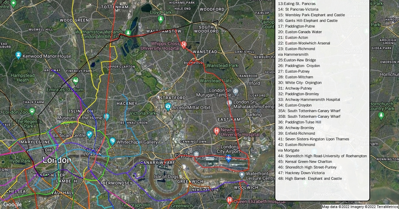Image resolution: width=399 pixels, height=209 pixels.
Task: Click legend entry 35A: South Tottenham-Canary Wharf
Action: tap(309, 111)
